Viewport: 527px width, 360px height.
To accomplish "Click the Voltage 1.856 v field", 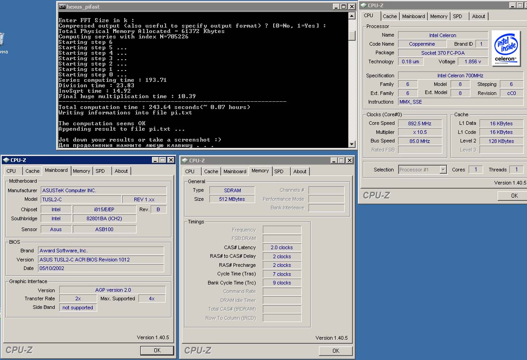I will (473, 62).
